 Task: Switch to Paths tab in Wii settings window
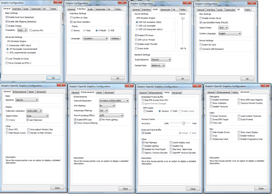(248, 10)
